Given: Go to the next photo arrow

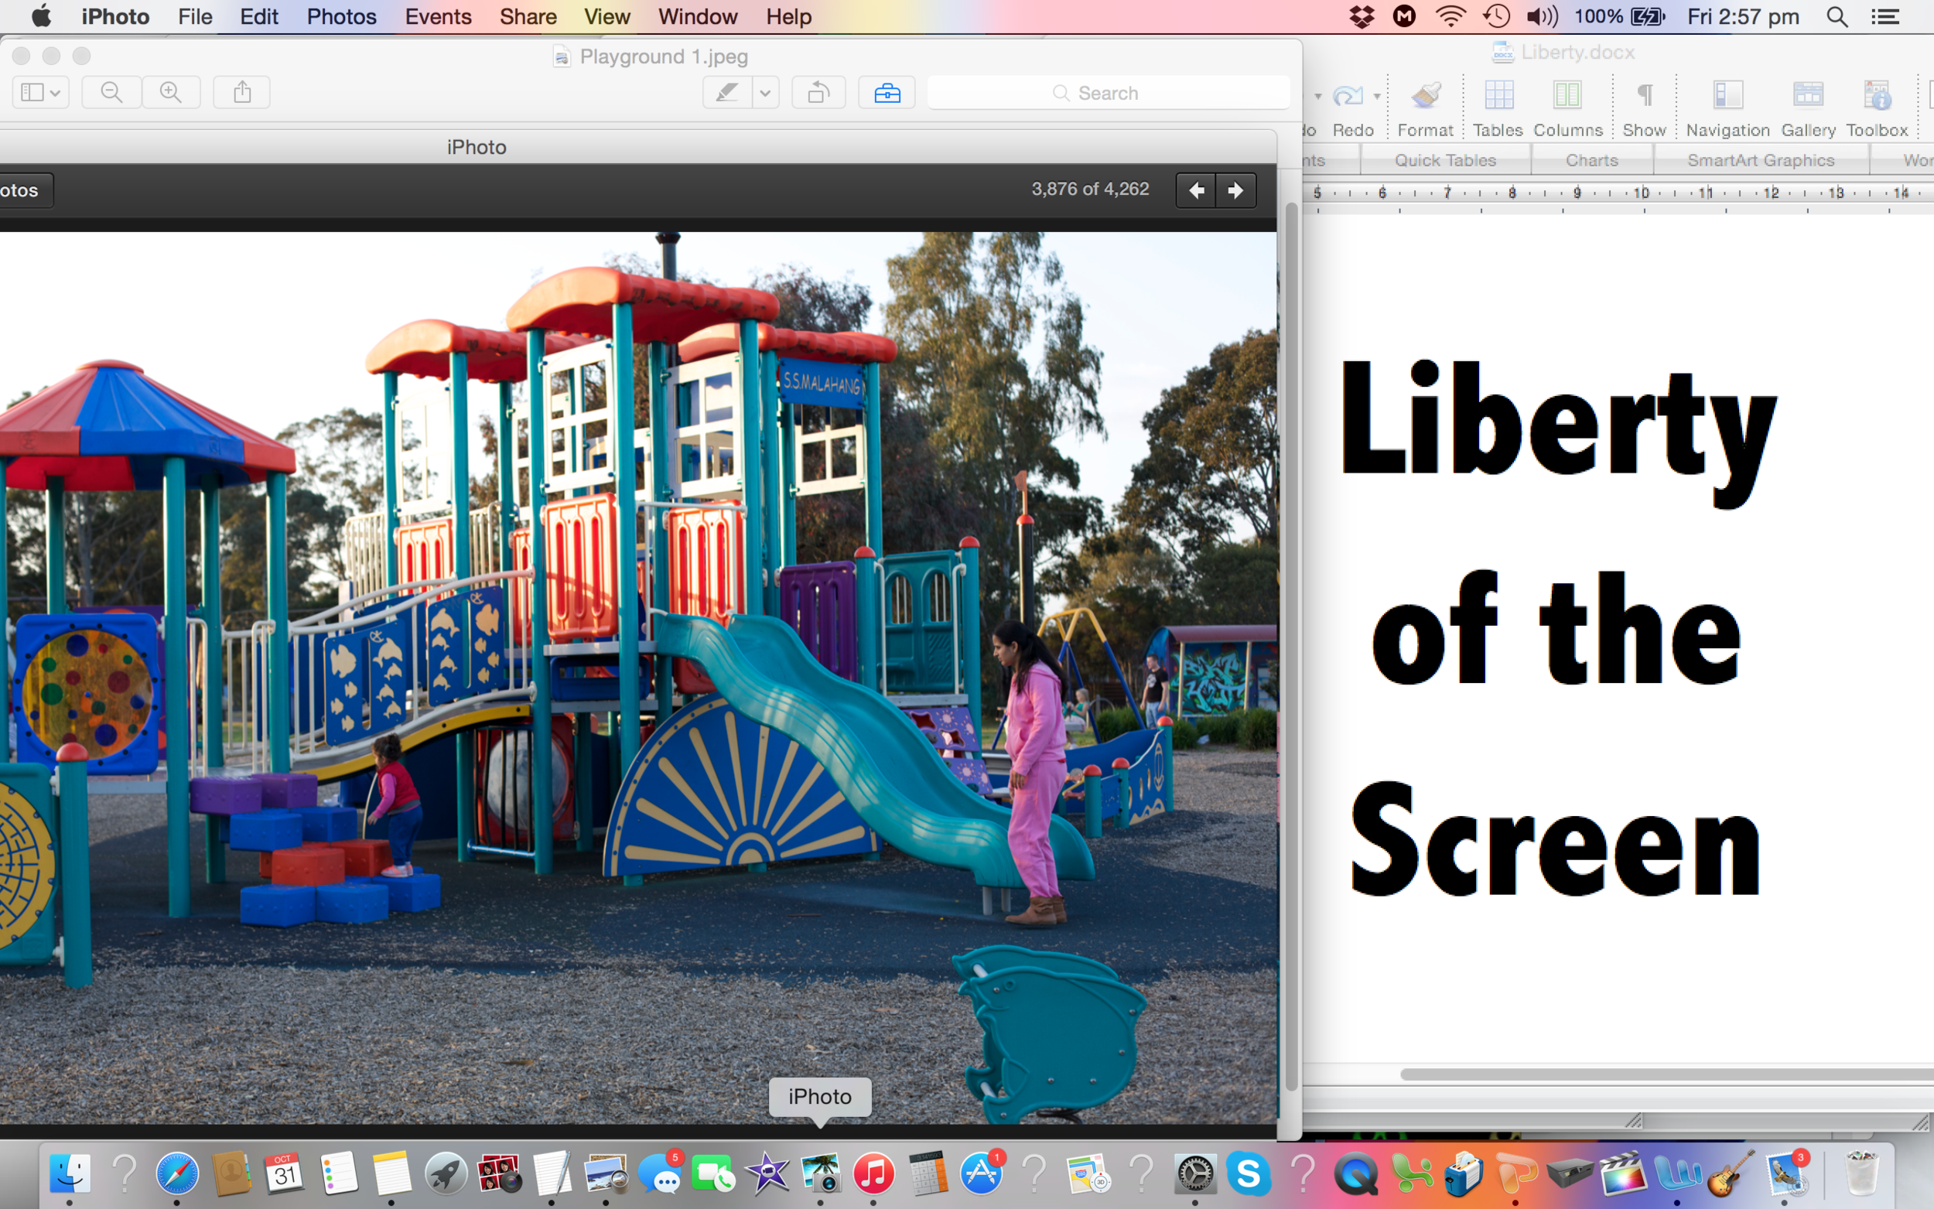Looking at the screenshot, I should point(1235,190).
